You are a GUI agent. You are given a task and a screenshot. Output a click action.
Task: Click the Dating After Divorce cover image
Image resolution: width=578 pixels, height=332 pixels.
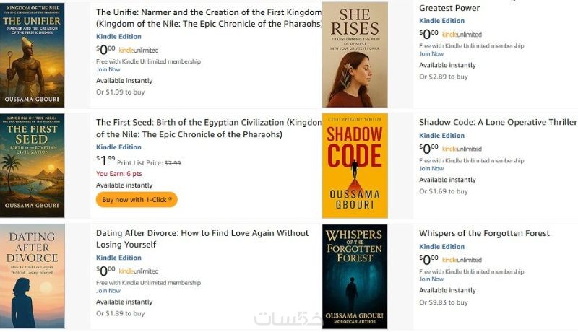(x=33, y=276)
